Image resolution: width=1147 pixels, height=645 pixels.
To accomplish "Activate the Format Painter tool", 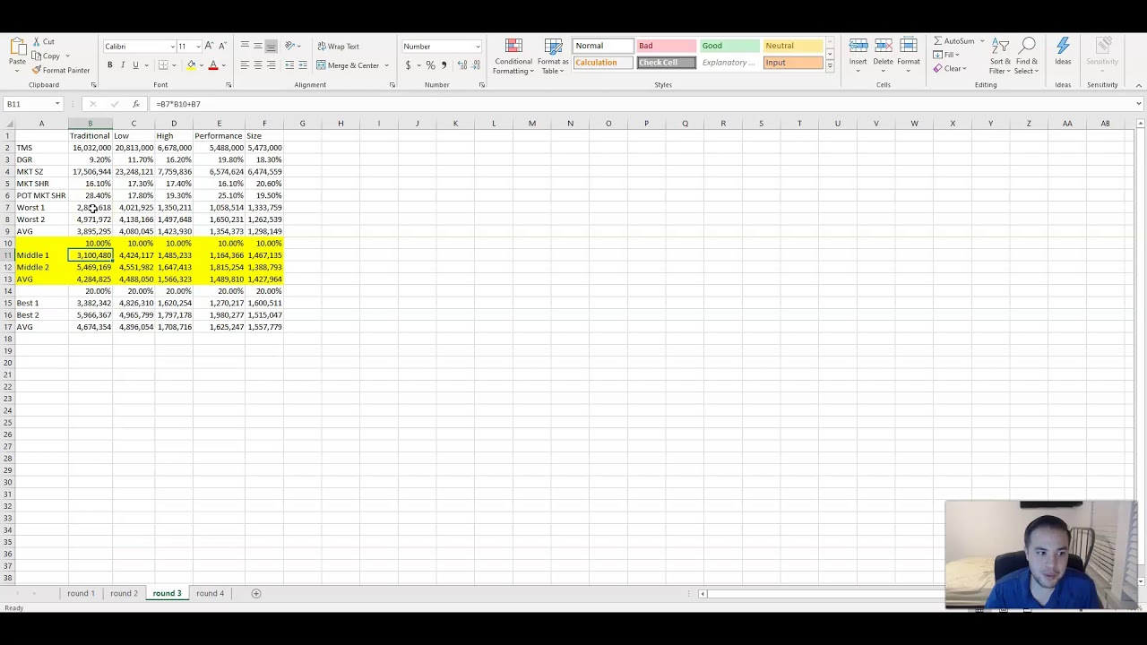I will pos(61,70).
